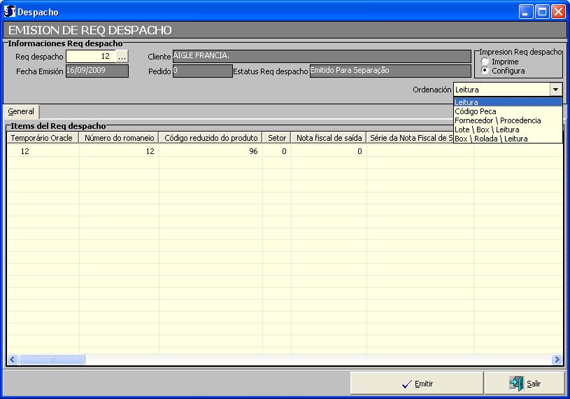Choose Fornecedor \ Procedencia ordering option

[497, 120]
